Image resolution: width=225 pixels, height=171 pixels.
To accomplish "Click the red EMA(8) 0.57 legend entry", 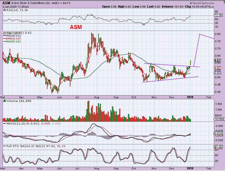I will pos(12,39).
